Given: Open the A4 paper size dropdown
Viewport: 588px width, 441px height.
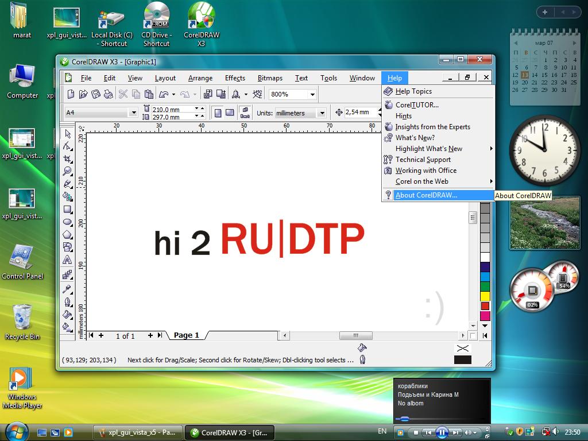Looking at the screenshot, I should [133, 113].
